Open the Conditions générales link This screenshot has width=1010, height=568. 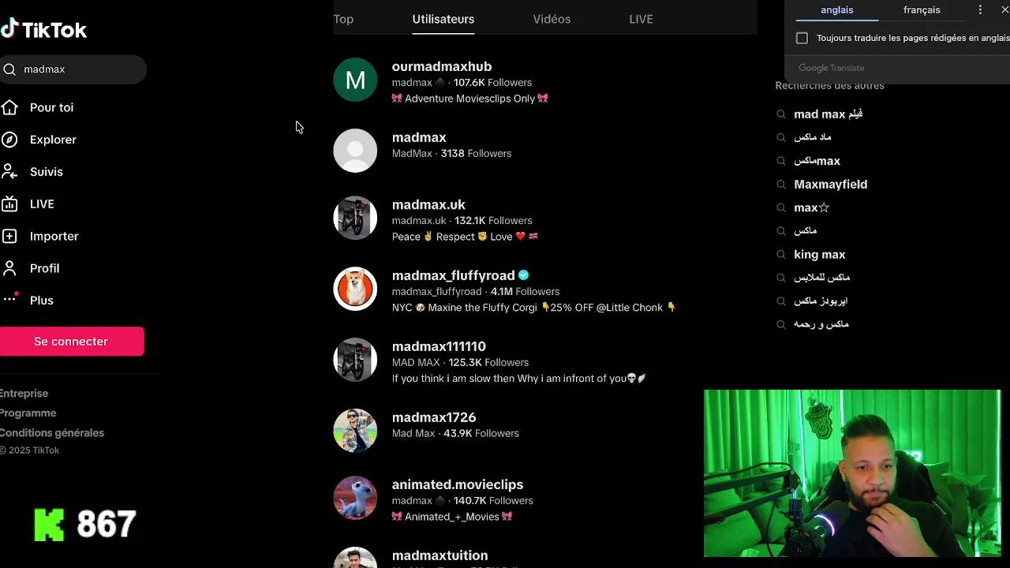(52, 433)
